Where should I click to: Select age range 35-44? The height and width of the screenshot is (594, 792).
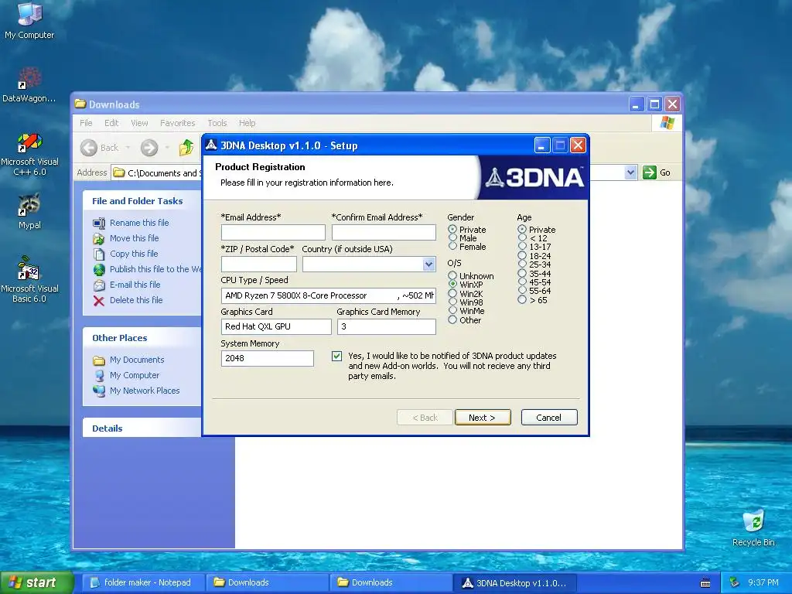pyautogui.click(x=522, y=273)
